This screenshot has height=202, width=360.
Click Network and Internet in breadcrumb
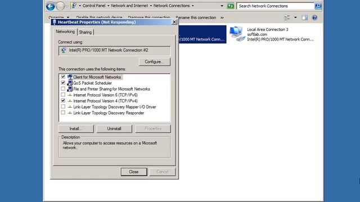(129, 6)
